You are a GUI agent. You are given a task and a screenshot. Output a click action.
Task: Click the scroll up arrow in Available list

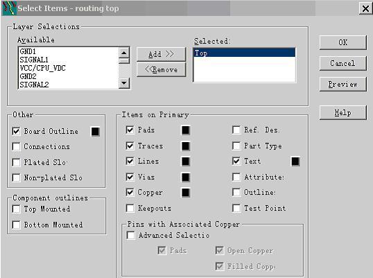[124, 53]
